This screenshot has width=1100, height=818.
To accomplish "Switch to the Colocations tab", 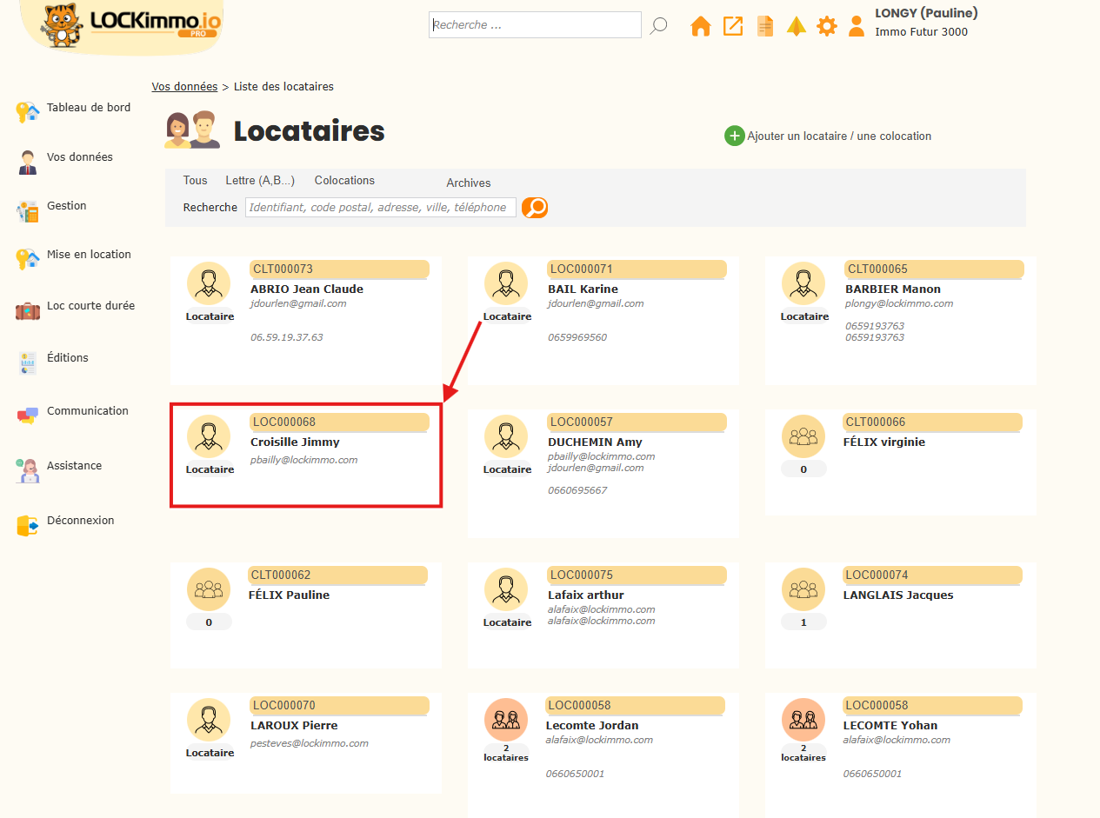I will 344,180.
